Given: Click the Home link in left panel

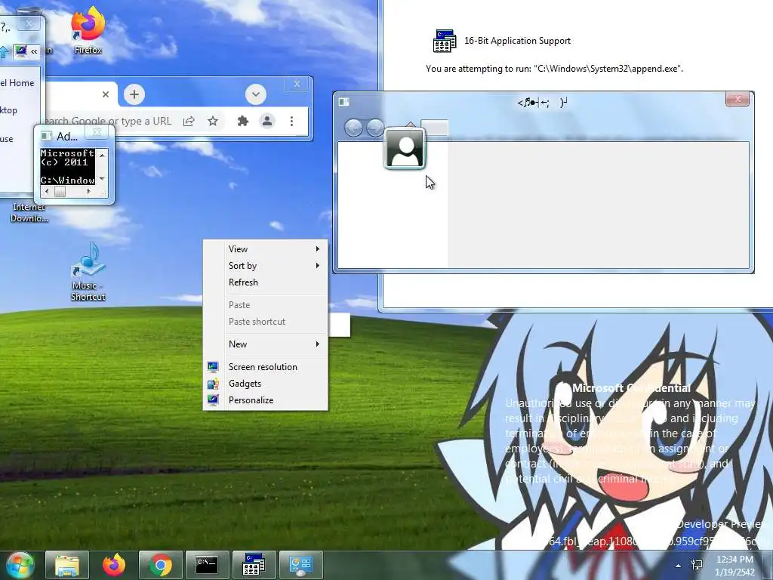Looking at the screenshot, I should pyautogui.click(x=17, y=83).
